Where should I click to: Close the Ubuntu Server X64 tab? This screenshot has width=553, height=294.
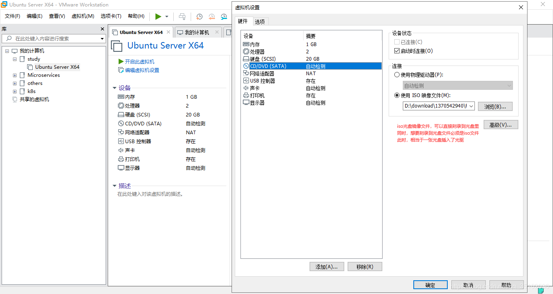pyautogui.click(x=168, y=32)
